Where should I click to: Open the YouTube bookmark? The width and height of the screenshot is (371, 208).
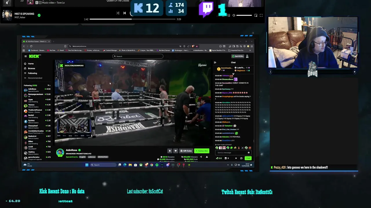pos(51,50)
